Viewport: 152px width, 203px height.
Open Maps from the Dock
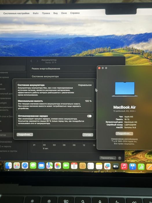[x=50, y=166]
